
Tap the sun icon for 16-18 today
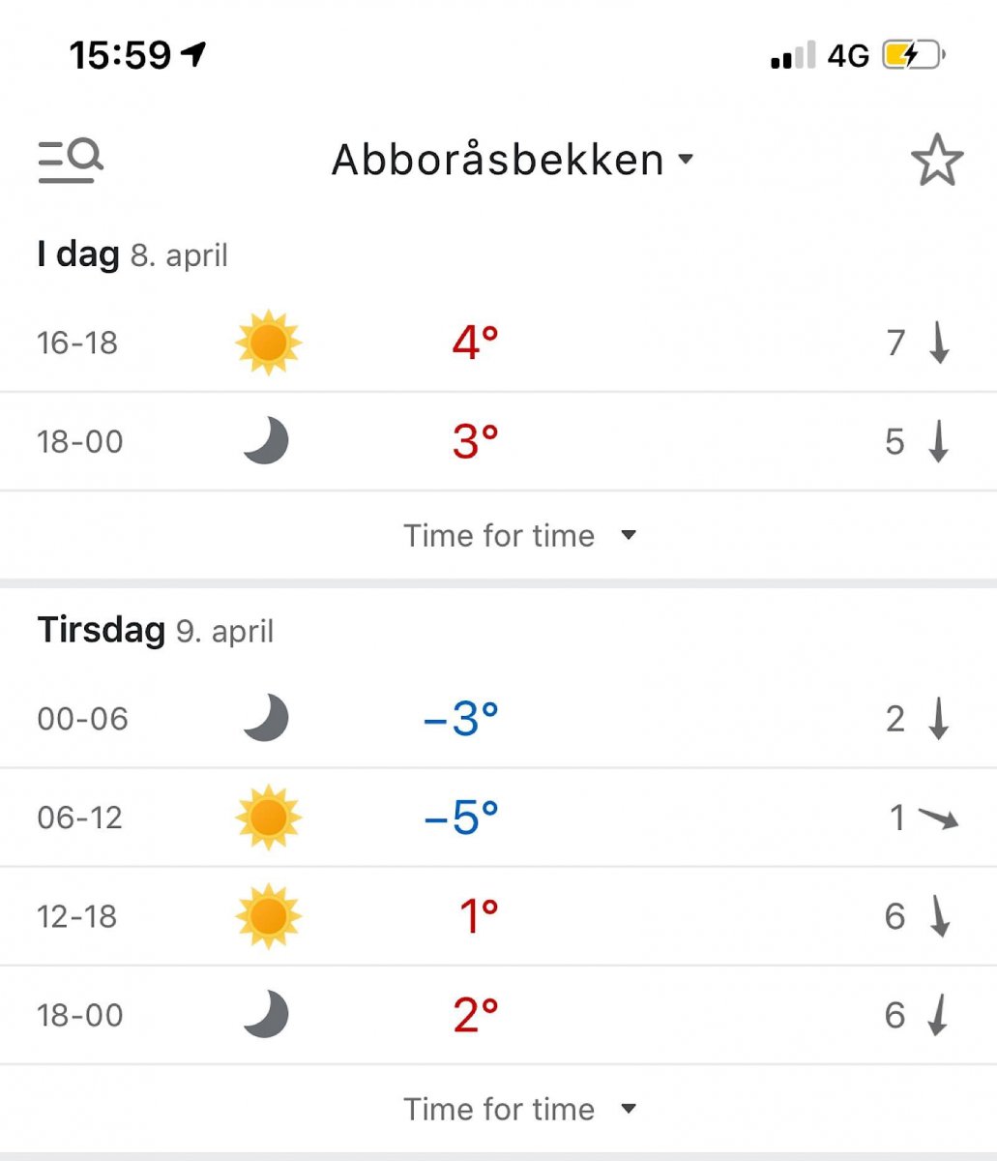click(268, 342)
